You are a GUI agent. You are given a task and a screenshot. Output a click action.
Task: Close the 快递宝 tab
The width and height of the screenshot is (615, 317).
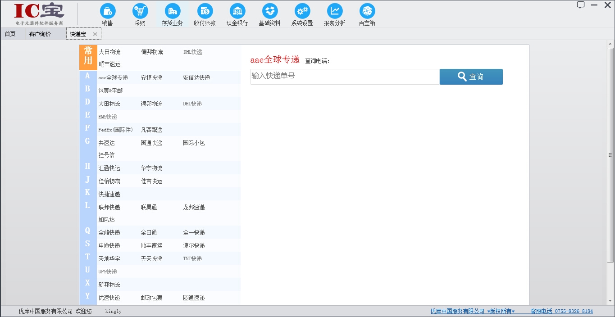95,34
